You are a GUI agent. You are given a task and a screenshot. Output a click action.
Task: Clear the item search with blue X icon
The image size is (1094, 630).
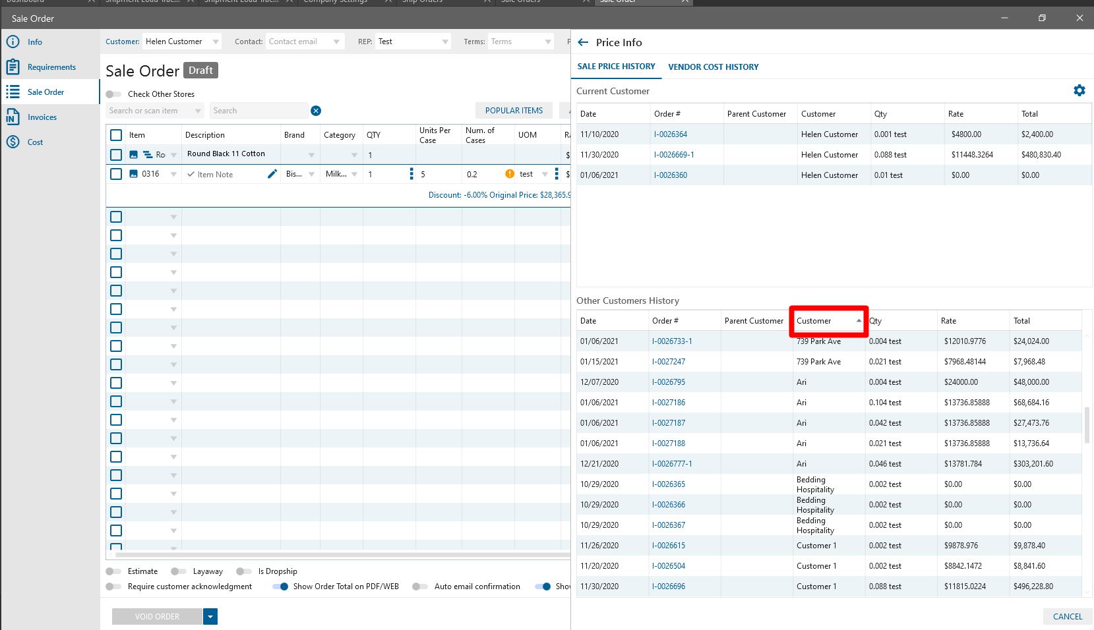316,111
